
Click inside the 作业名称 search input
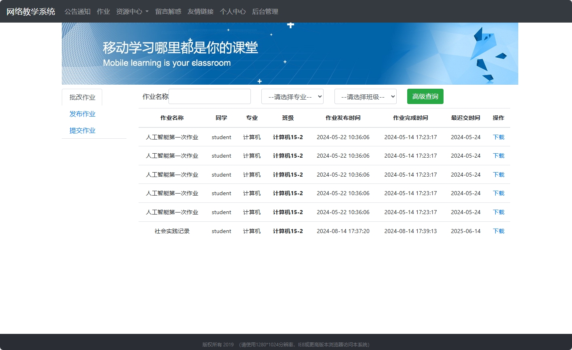(209, 96)
